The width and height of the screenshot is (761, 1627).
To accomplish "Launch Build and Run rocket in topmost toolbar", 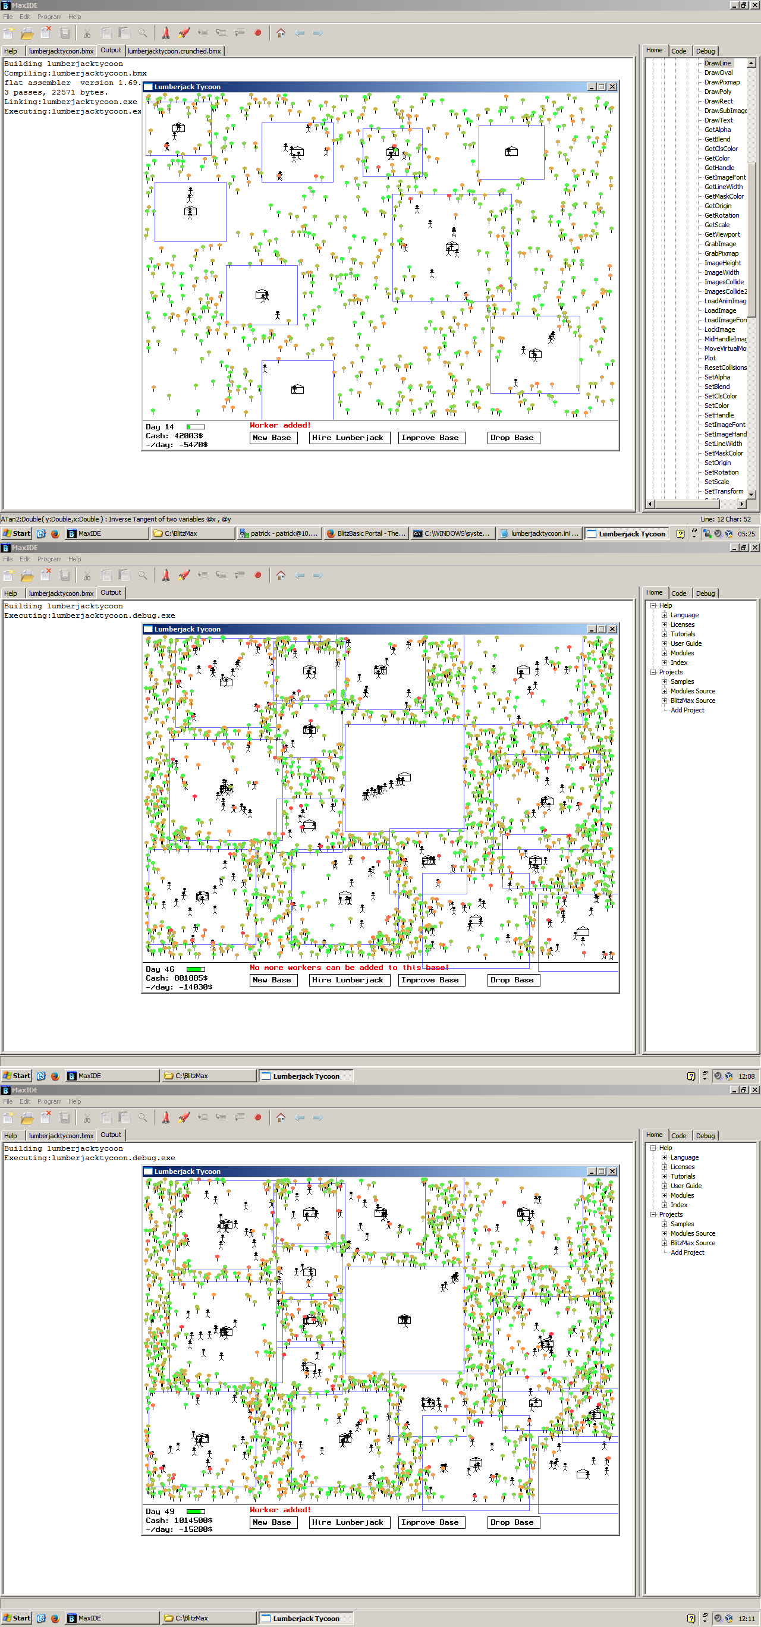I will pyautogui.click(x=184, y=33).
